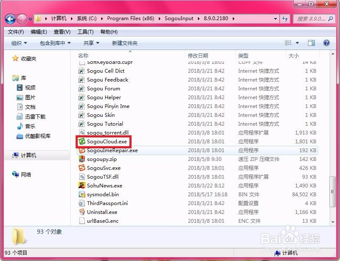Select the SogouSvc.exe file icon

tap(82, 168)
